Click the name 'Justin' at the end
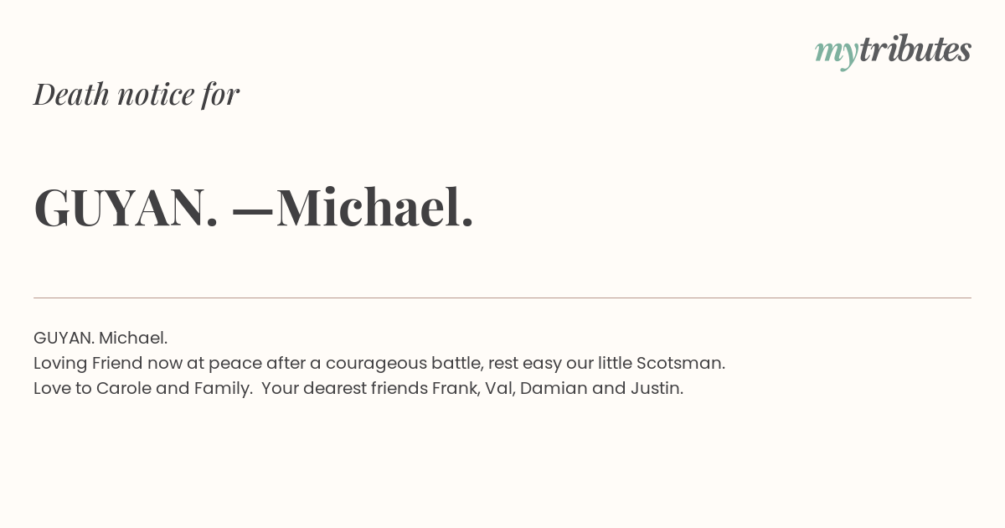Viewport: 1005px width, 528px height. point(654,388)
